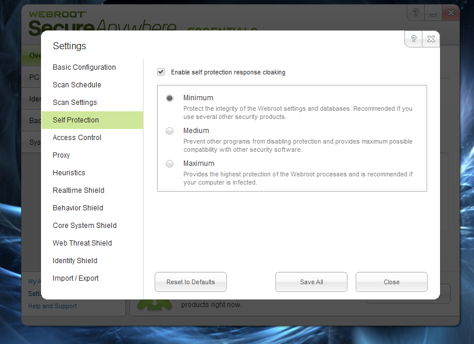This screenshot has width=474, height=344.
Task: Click Reset to Defaults button
Action: point(190,282)
